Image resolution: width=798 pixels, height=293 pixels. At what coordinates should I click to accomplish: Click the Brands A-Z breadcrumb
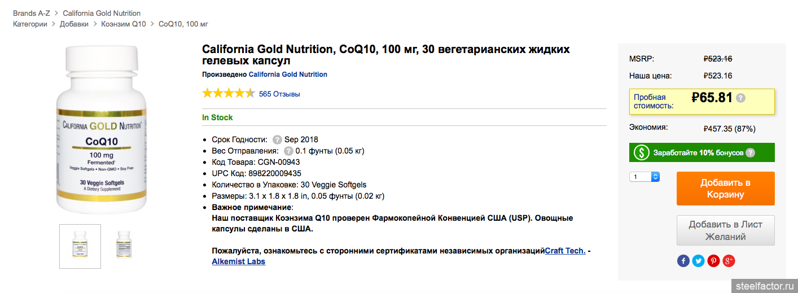32,13
